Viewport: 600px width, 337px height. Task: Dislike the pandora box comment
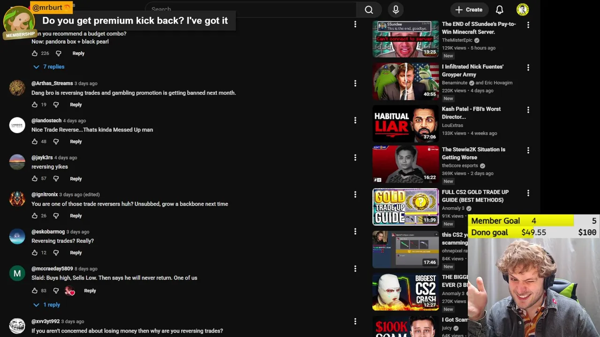point(59,53)
